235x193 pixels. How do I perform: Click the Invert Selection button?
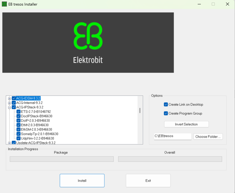pos(186,124)
